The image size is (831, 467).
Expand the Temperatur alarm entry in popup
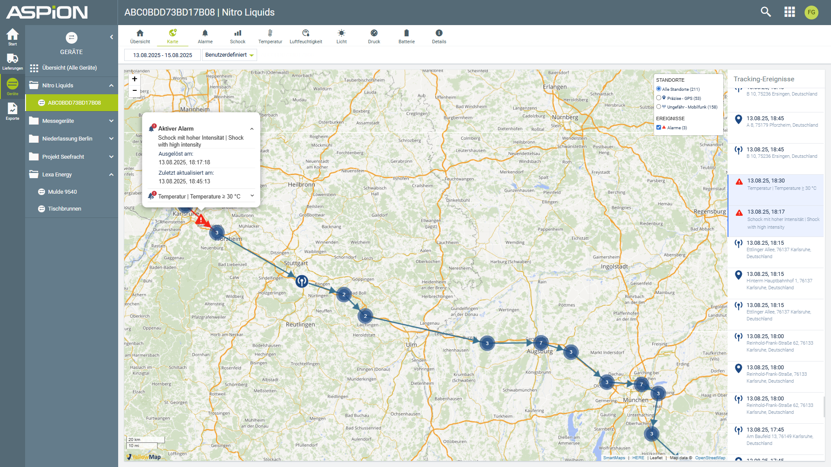[252, 196]
